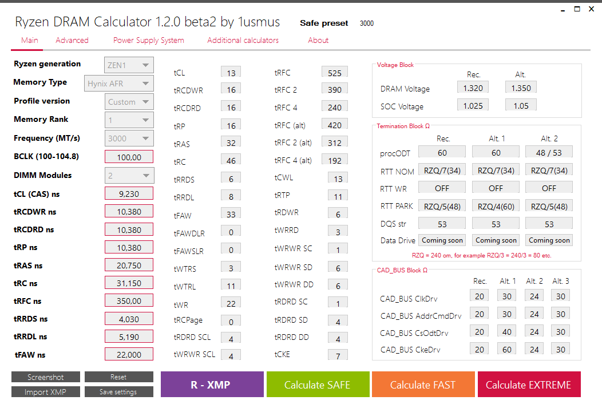The width and height of the screenshot is (602, 412).
Task: Go to Additional calculators tab
Action: pos(243,40)
